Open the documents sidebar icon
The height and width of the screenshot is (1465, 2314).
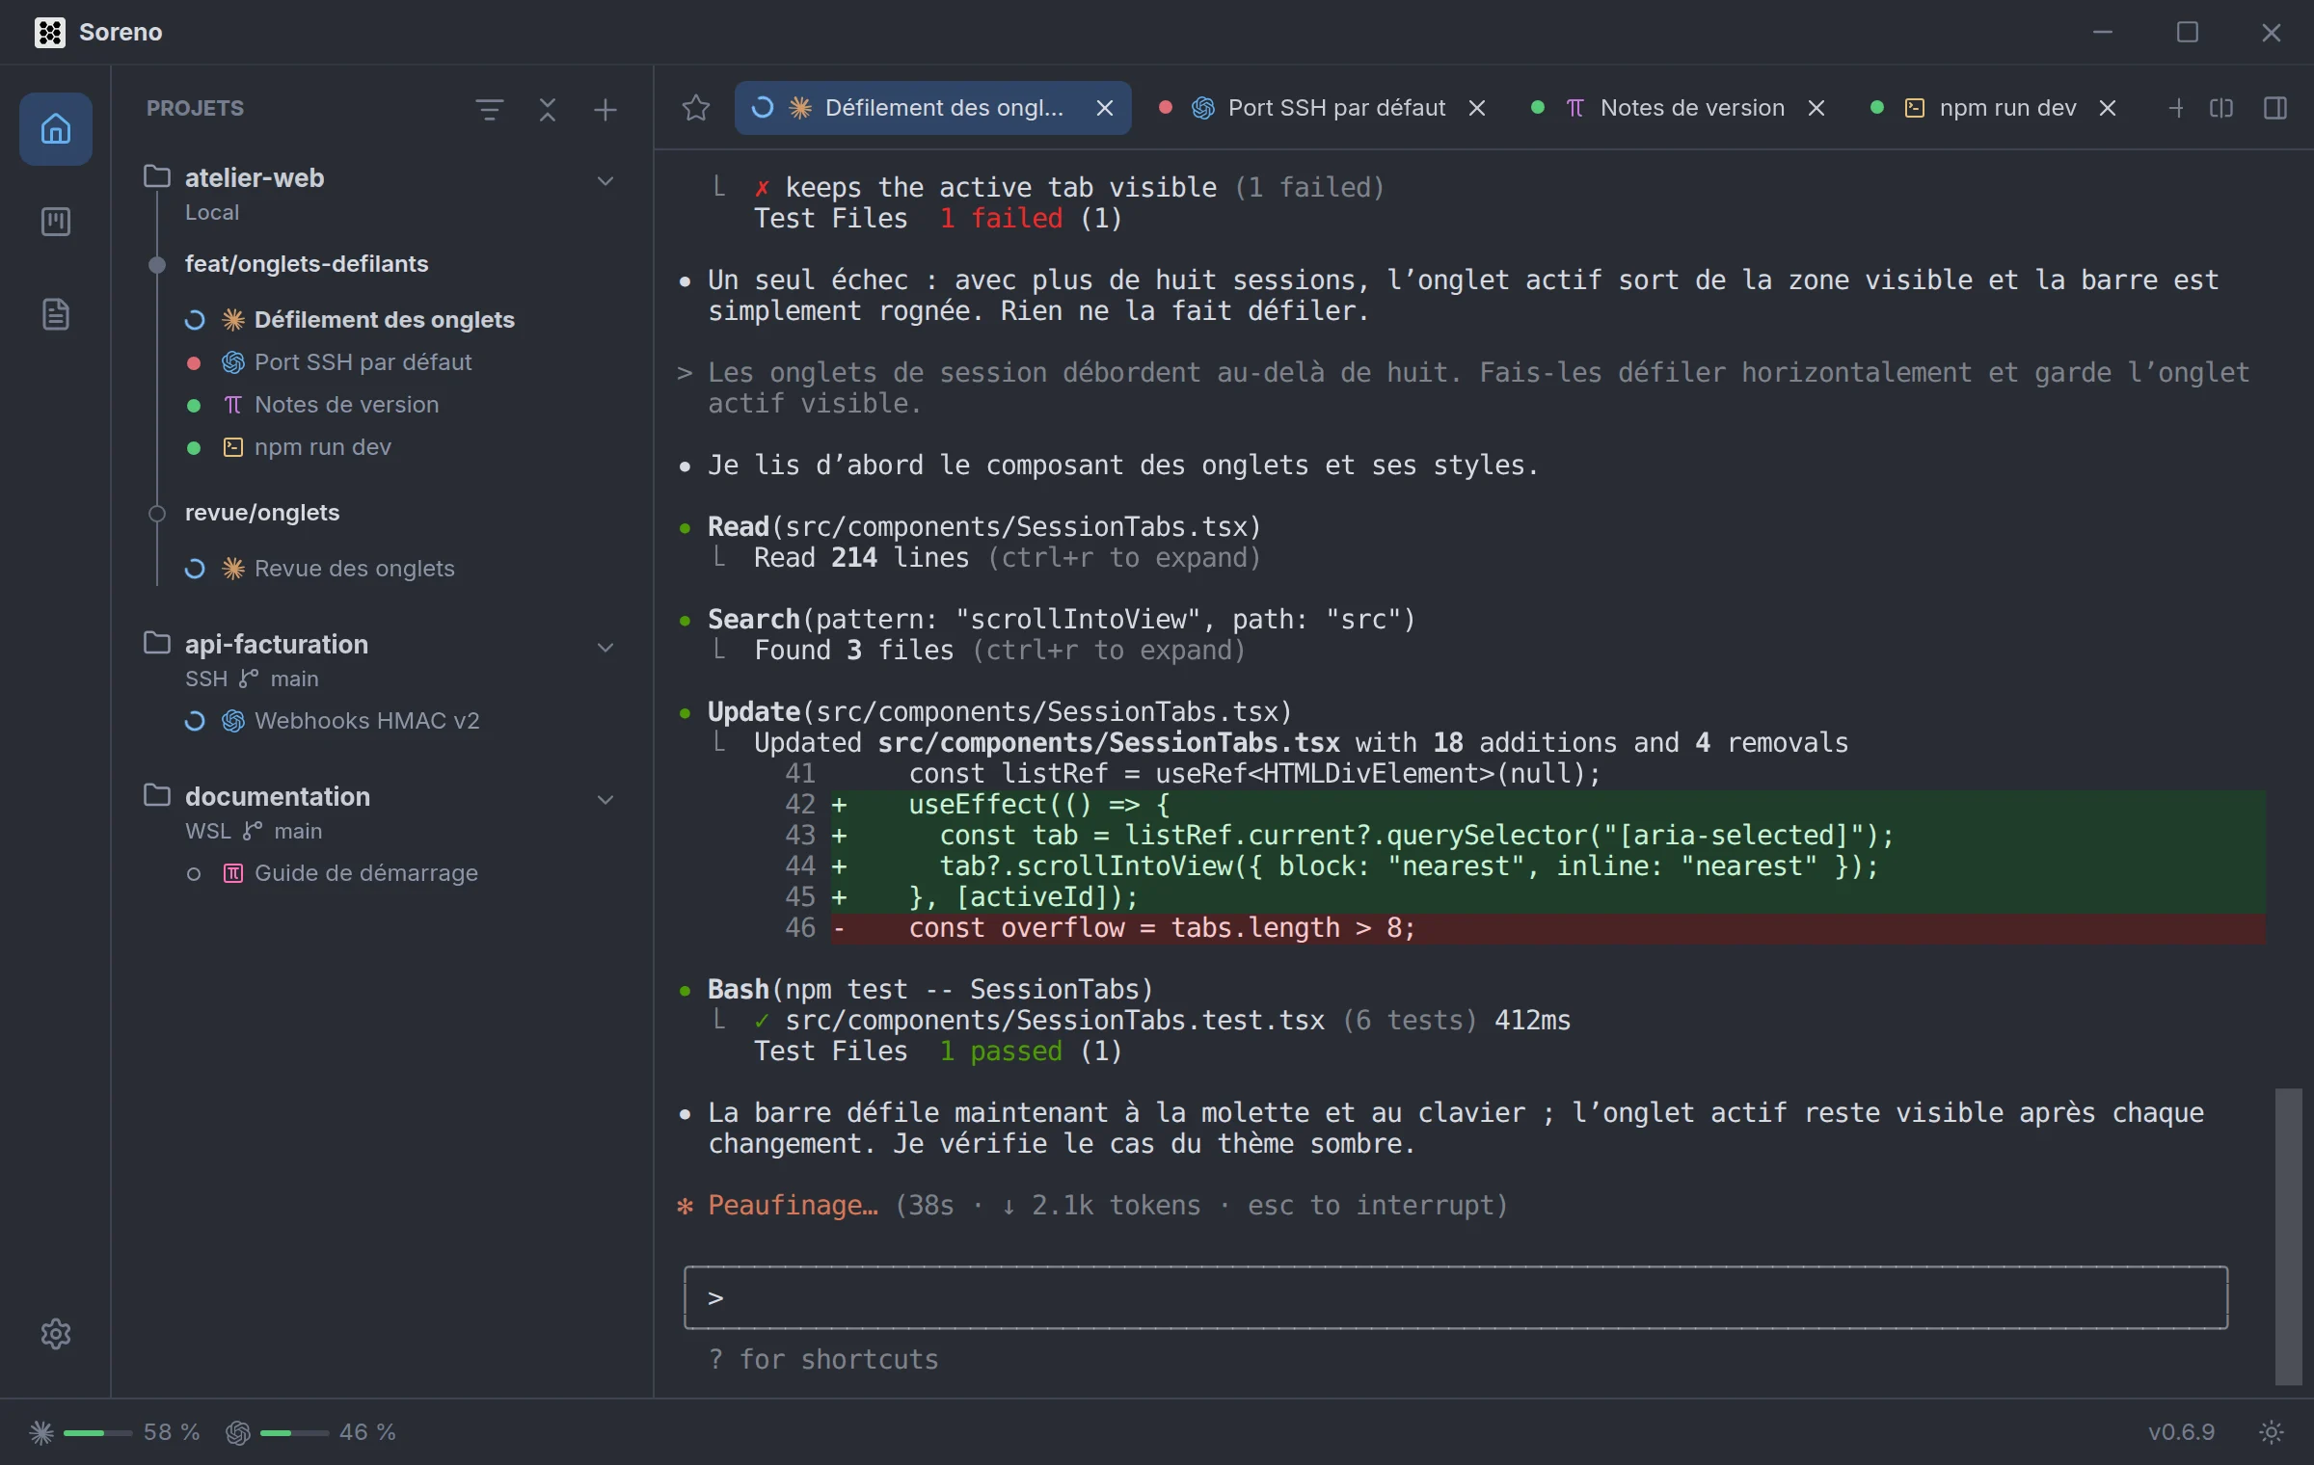click(56, 314)
